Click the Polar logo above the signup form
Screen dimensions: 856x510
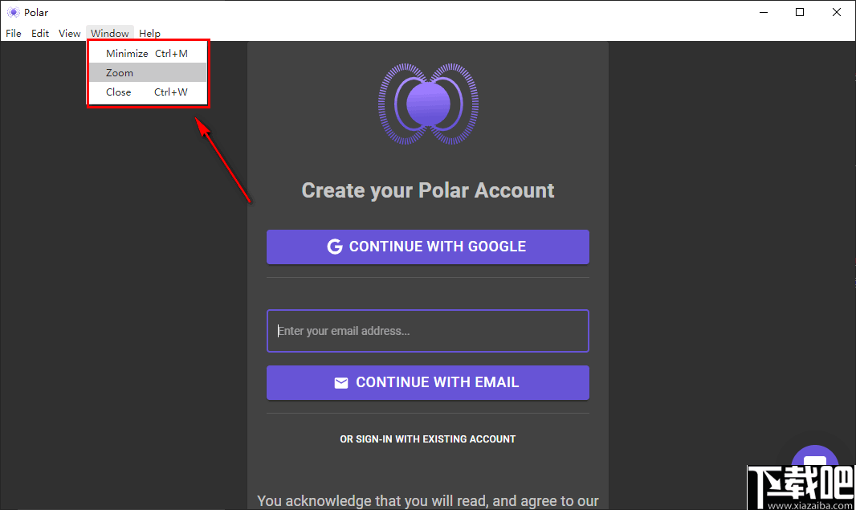pyautogui.click(x=427, y=104)
